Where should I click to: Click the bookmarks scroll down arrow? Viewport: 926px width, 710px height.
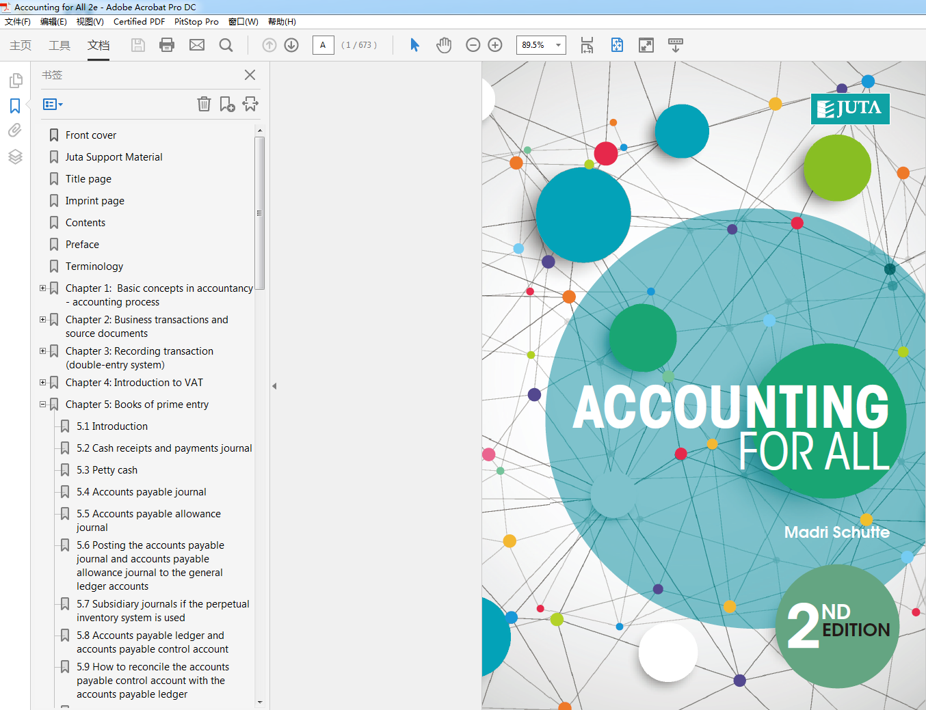click(259, 702)
